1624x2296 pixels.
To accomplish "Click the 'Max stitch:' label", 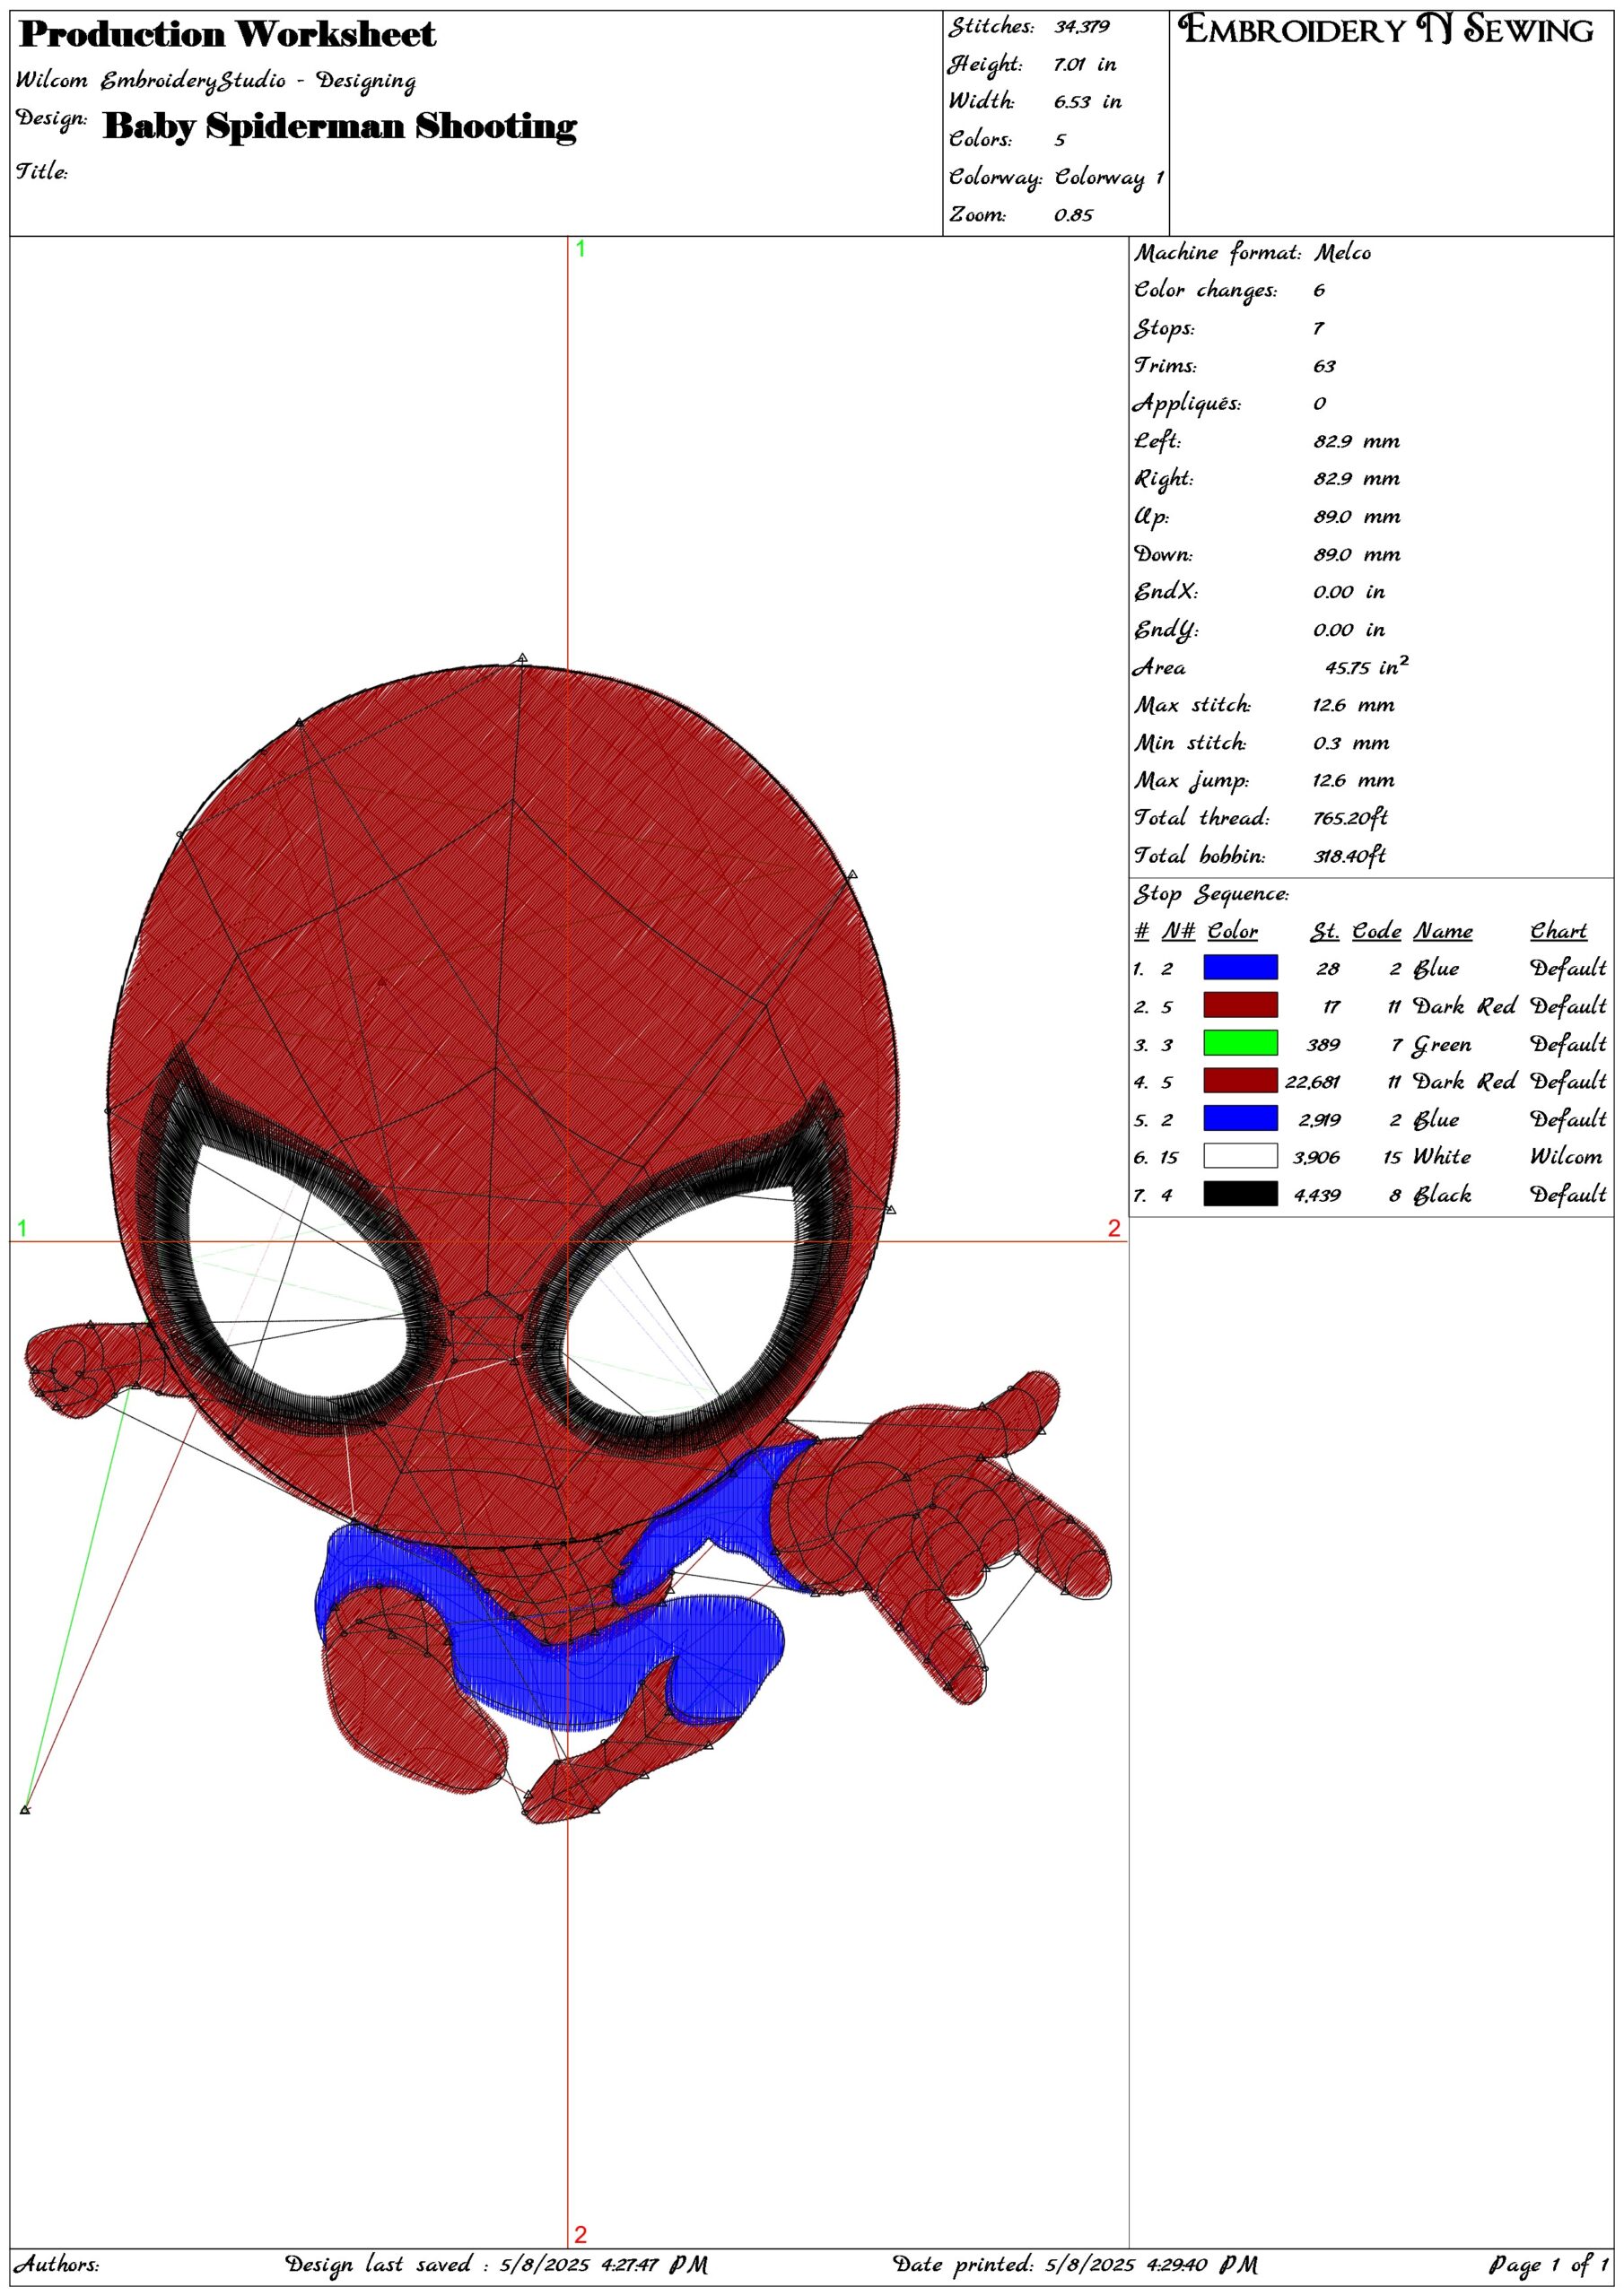I will tap(1192, 705).
